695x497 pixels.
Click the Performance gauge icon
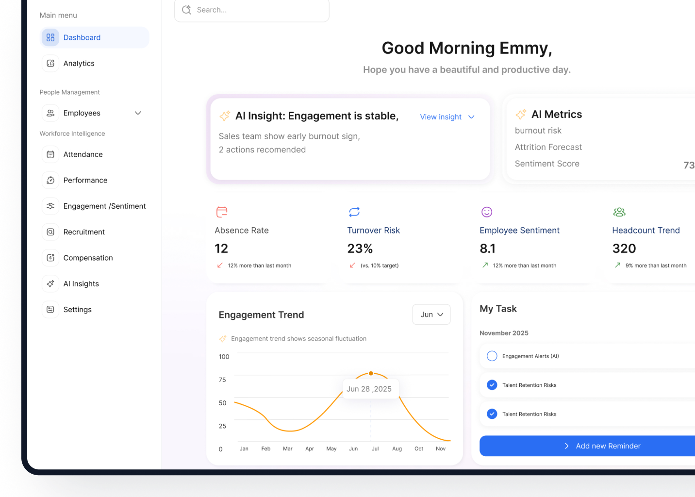pyautogui.click(x=50, y=181)
